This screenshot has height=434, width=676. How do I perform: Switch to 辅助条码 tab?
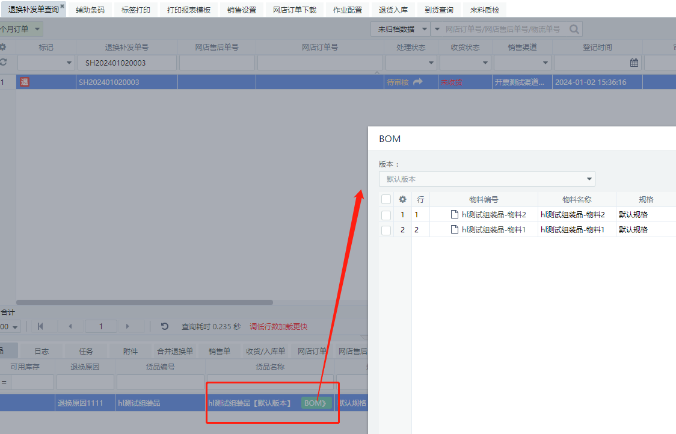pos(90,10)
